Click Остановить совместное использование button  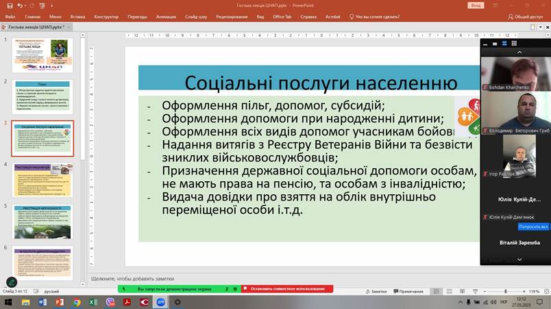(286, 288)
